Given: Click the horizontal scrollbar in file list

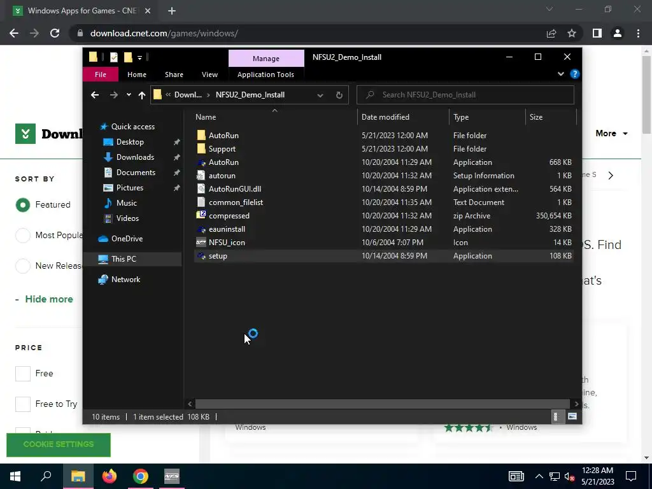Looking at the screenshot, I should tap(382, 404).
